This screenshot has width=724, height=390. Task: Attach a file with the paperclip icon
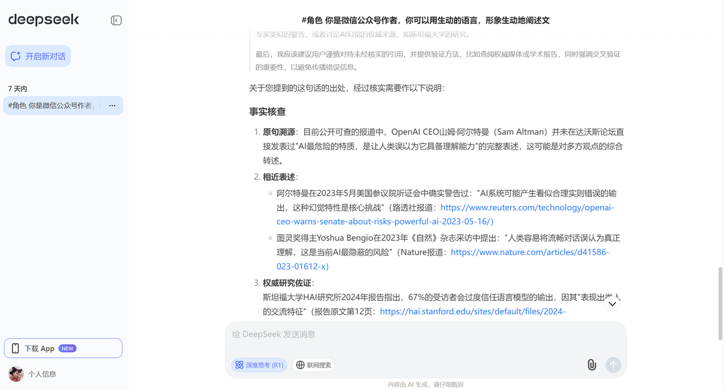pos(592,365)
